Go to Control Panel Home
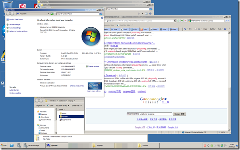Viewport: 240px width, 150px height. point(16,19)
